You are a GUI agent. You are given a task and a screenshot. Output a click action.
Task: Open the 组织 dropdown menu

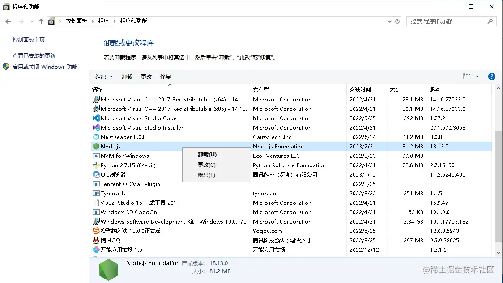pos(104,76)
